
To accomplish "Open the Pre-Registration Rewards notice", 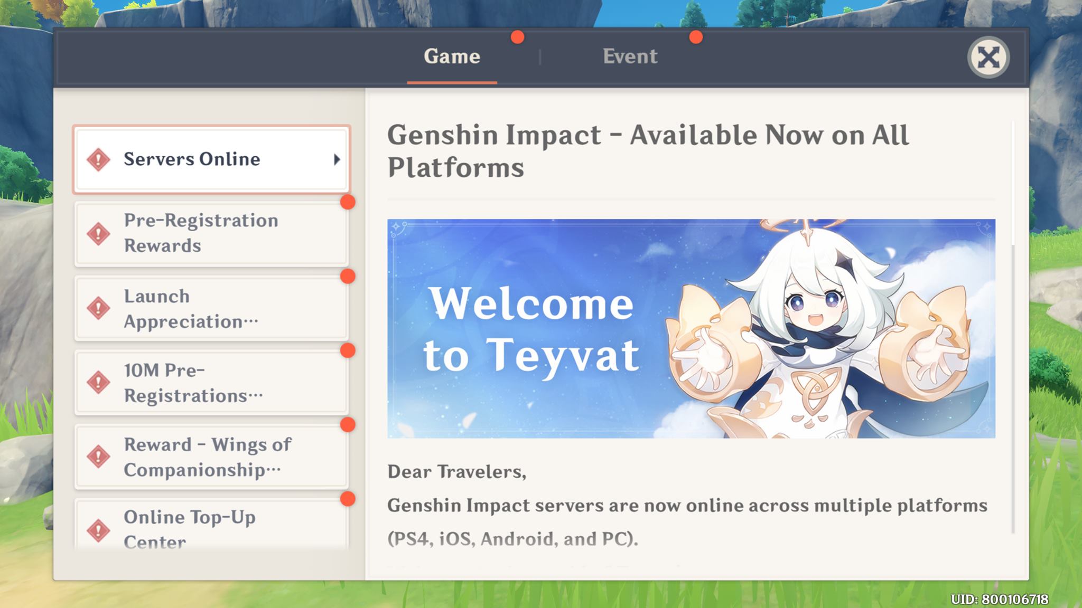I will coord(211,233).
